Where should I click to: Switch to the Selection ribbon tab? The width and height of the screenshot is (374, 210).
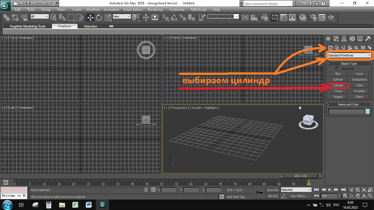(x=90, y=26)
